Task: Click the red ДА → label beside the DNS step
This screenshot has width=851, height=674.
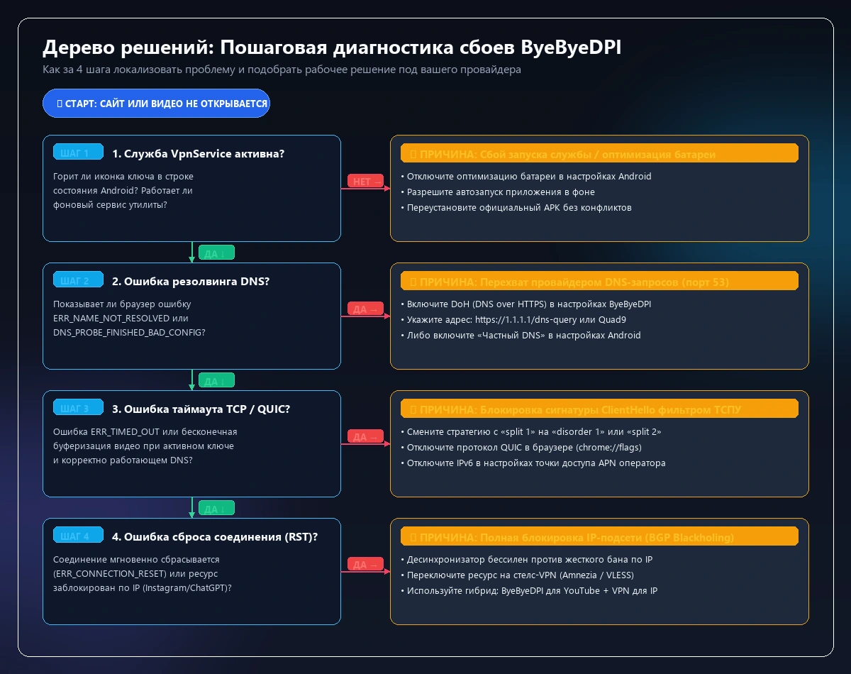Action: [x=367, y=309]
